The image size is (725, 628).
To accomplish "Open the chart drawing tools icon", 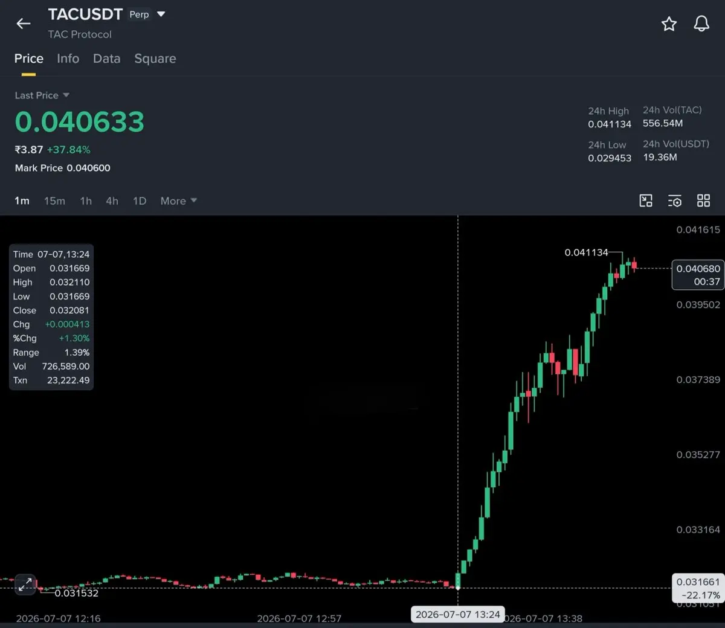I will pyautogui.click(x=646, y=200).
